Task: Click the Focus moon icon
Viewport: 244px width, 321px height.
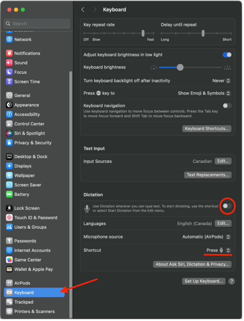Action: click(9, 72)
